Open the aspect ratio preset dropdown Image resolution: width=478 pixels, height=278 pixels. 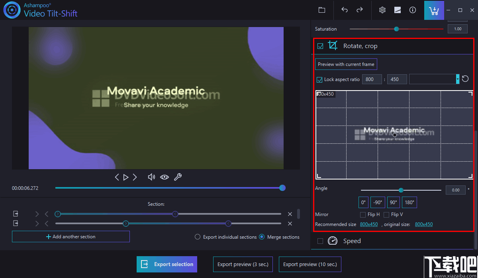coord(458,79)
